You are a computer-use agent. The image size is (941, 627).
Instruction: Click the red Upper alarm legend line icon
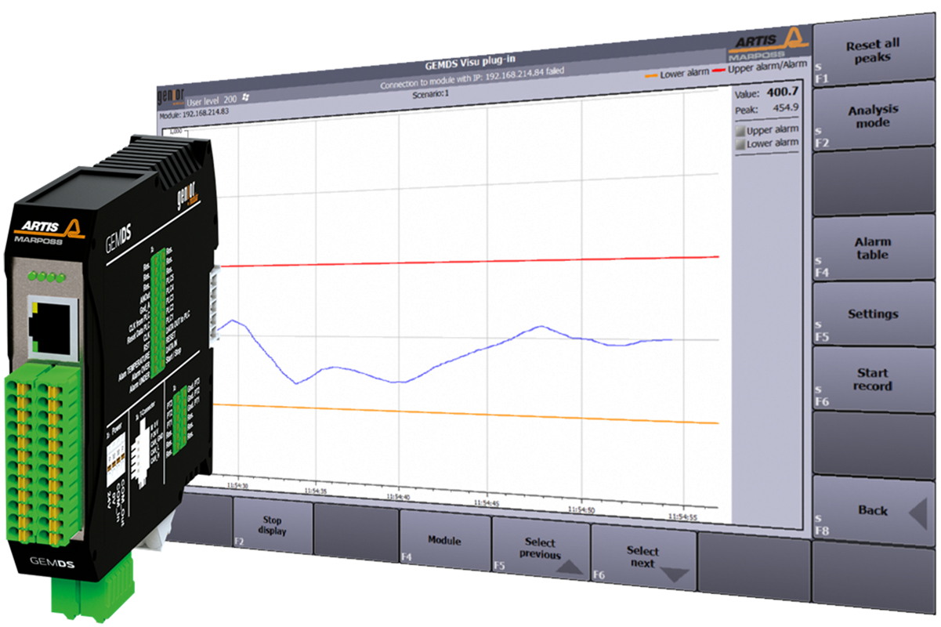point(717,69)
